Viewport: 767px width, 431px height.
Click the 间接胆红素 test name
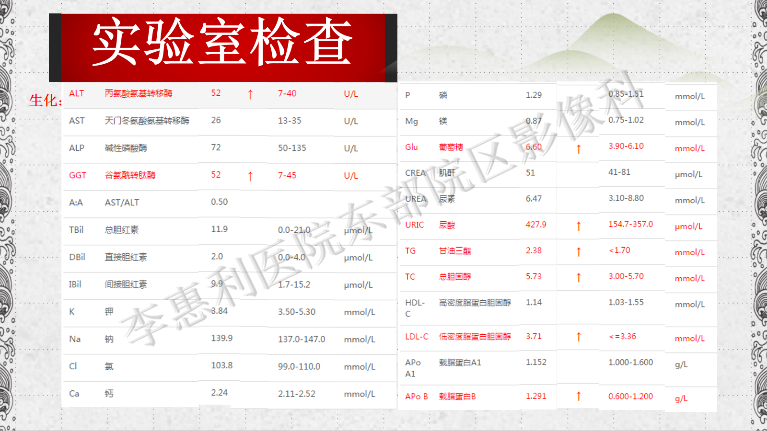click(126, 284)
